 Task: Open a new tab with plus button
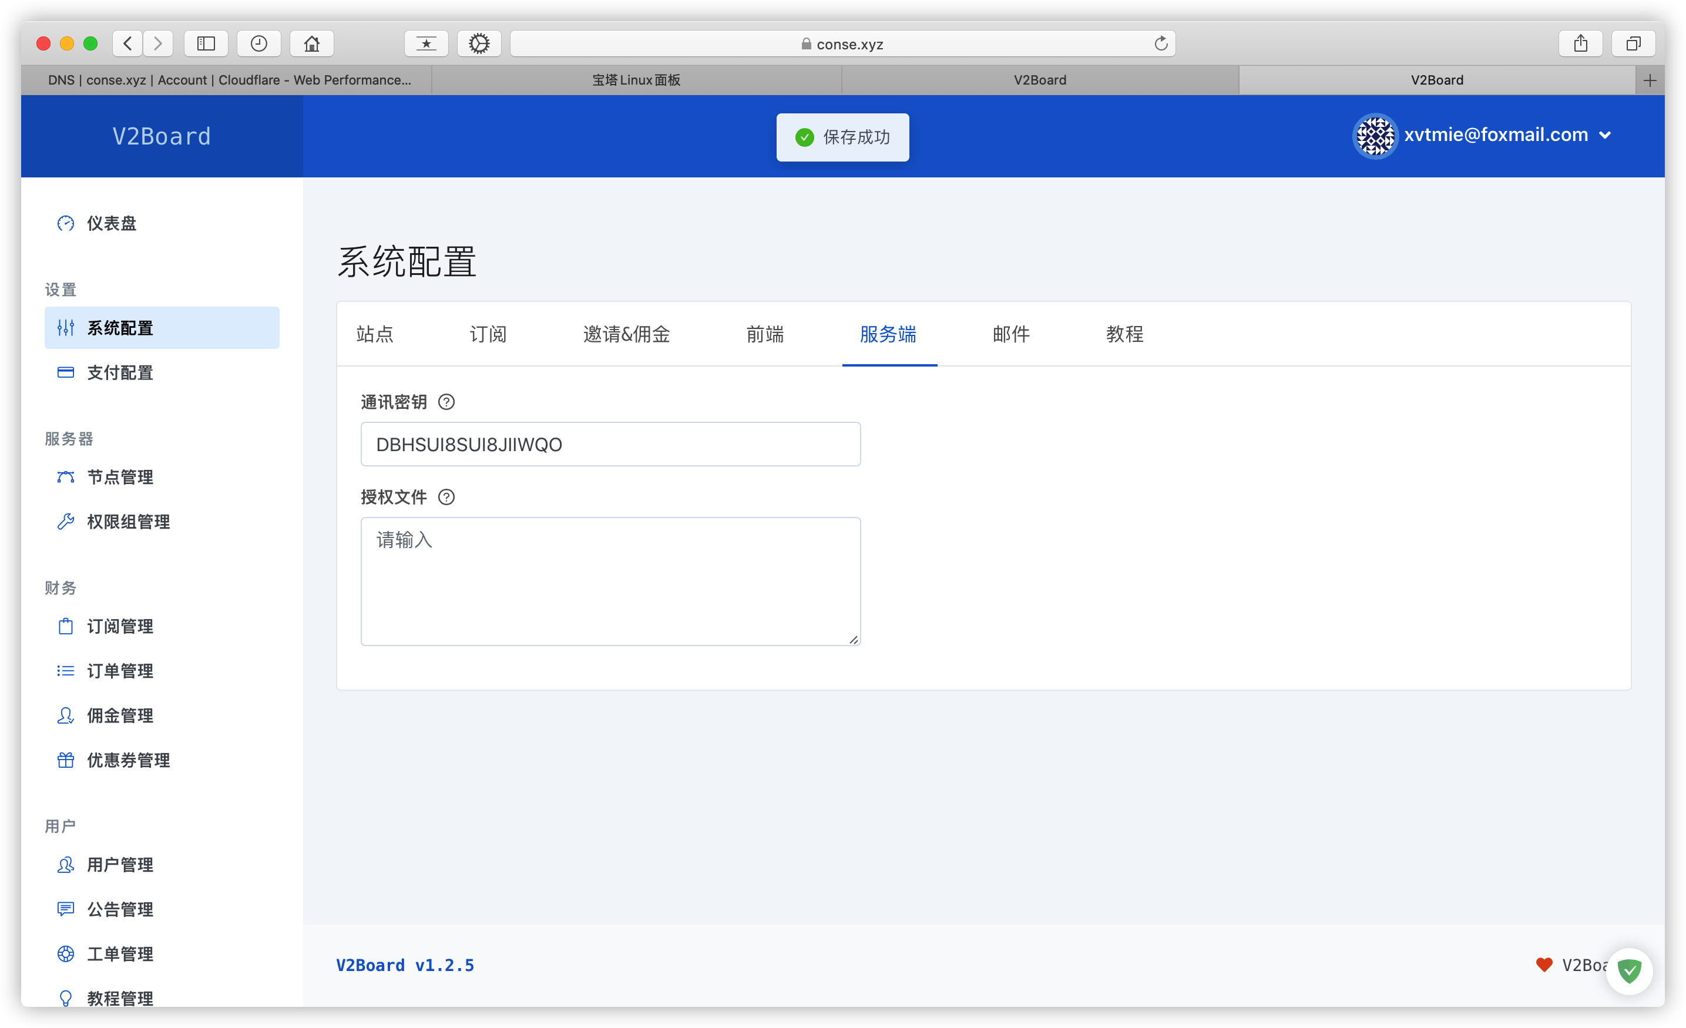click(1650, 80)
